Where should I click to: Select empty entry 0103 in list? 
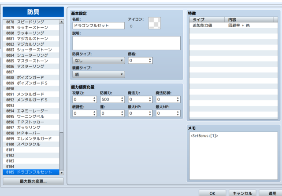click(31, 161)
